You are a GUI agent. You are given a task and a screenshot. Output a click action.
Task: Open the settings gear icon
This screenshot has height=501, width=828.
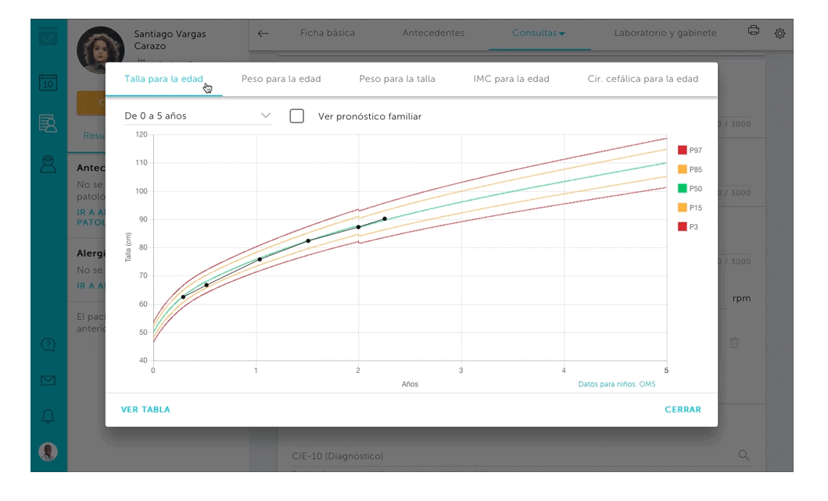pos(780,34)
